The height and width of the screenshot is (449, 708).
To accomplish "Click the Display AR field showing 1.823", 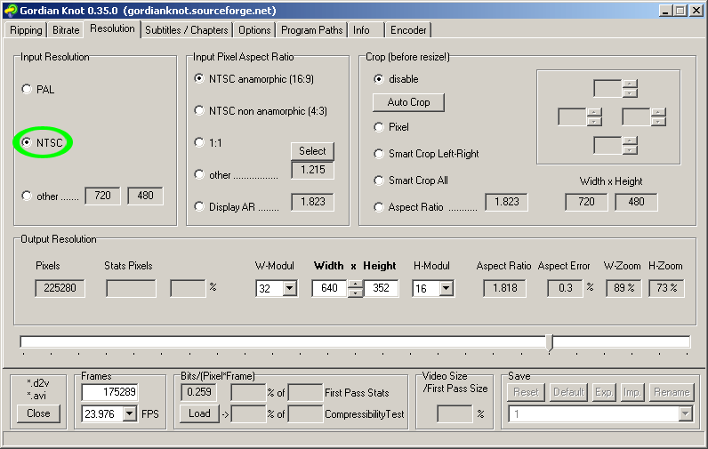I will click(312, 202).
